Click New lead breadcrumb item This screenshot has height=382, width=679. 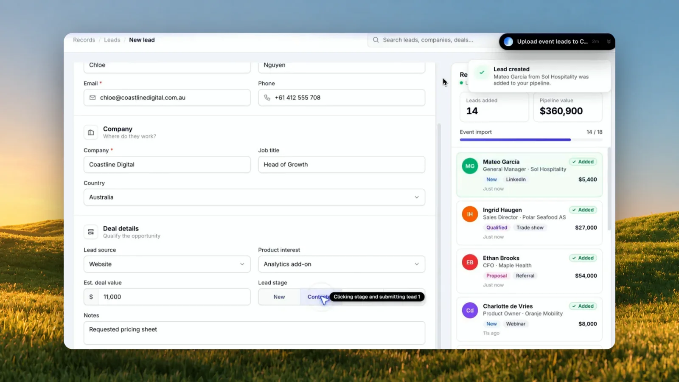point(142,40)
